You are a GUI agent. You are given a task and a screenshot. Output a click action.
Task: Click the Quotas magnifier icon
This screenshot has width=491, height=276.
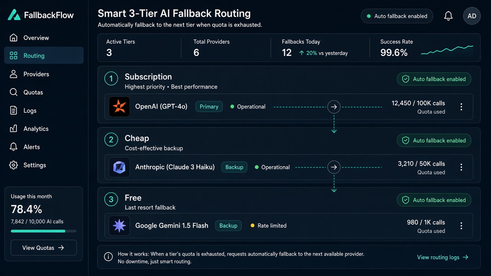(x=13, y=92)
